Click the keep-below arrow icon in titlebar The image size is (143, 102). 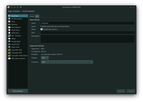(15, 7)
